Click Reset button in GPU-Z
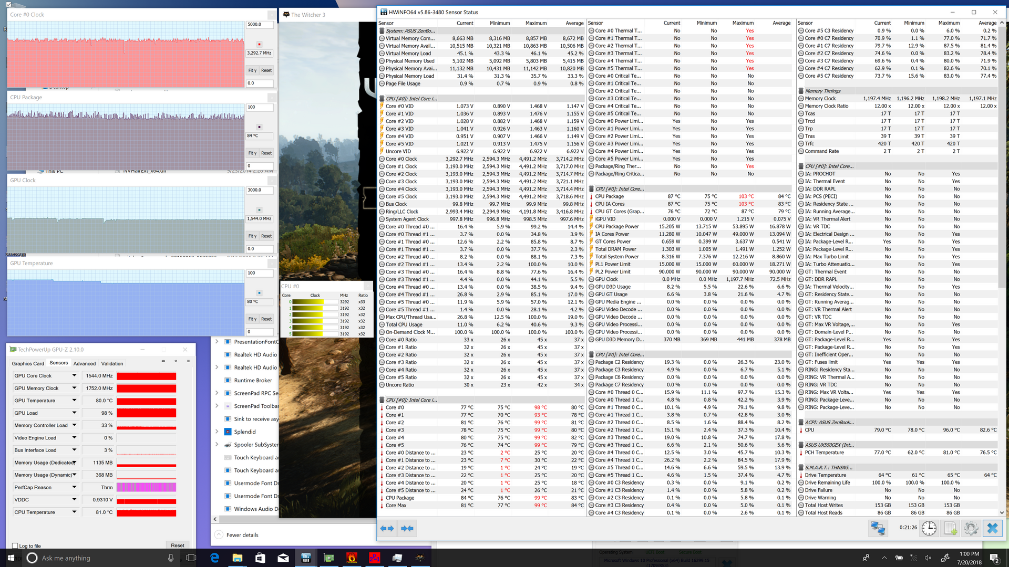The height and width of the screenshot is (567, 1009). pos(177,545)
